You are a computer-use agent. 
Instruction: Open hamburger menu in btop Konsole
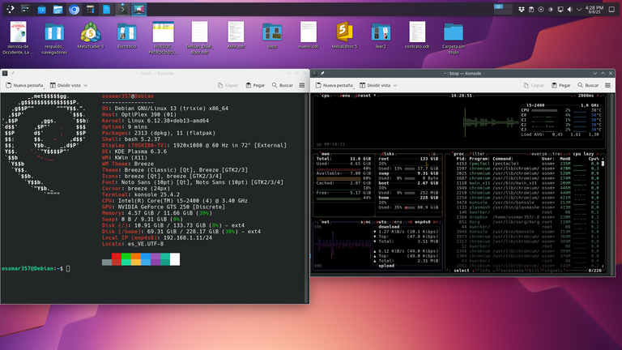[607, 85]
